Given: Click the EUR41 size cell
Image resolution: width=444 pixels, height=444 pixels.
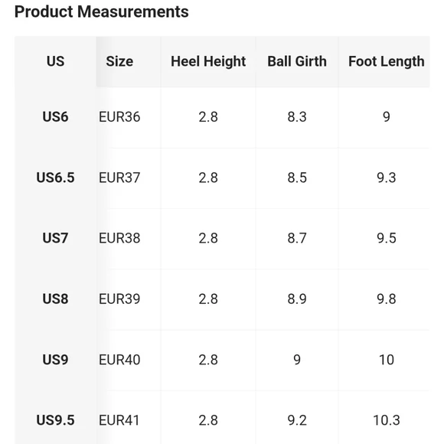Looking at the screenshot, I should tap(119, 420).
